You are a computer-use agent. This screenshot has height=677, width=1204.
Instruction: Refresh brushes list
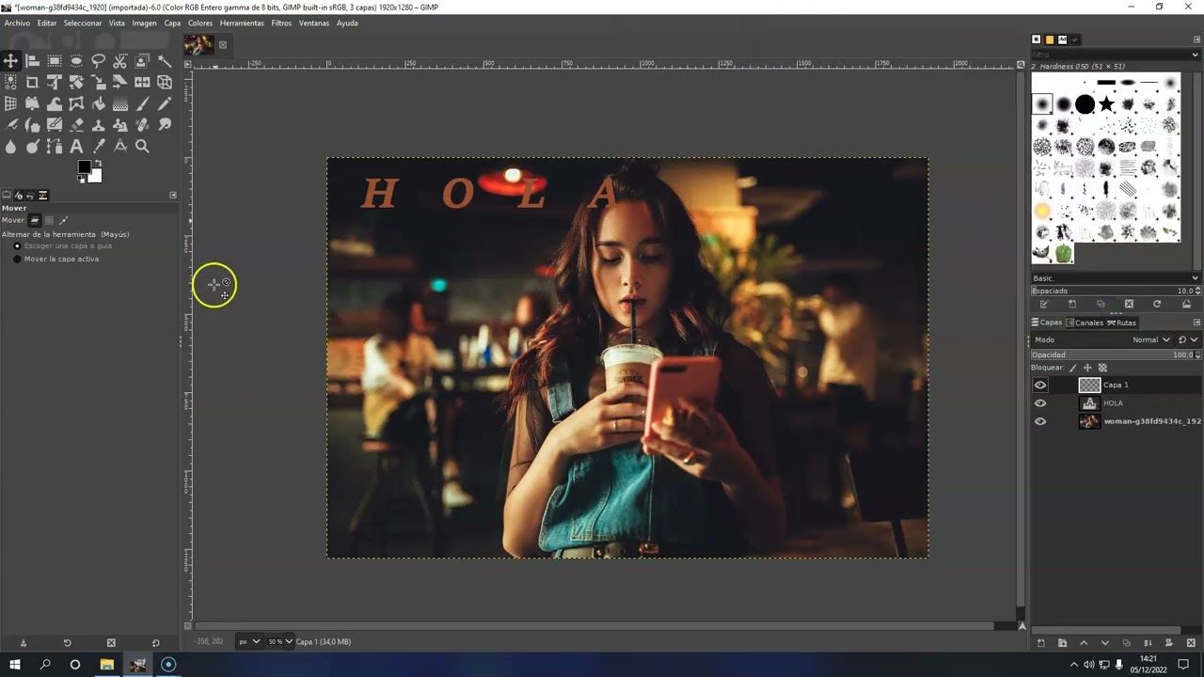point(1157,304)
